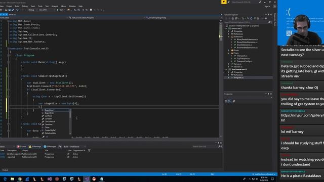Open the Project menu
Viewport: 324px width, 182px height.
click(9, 6)
